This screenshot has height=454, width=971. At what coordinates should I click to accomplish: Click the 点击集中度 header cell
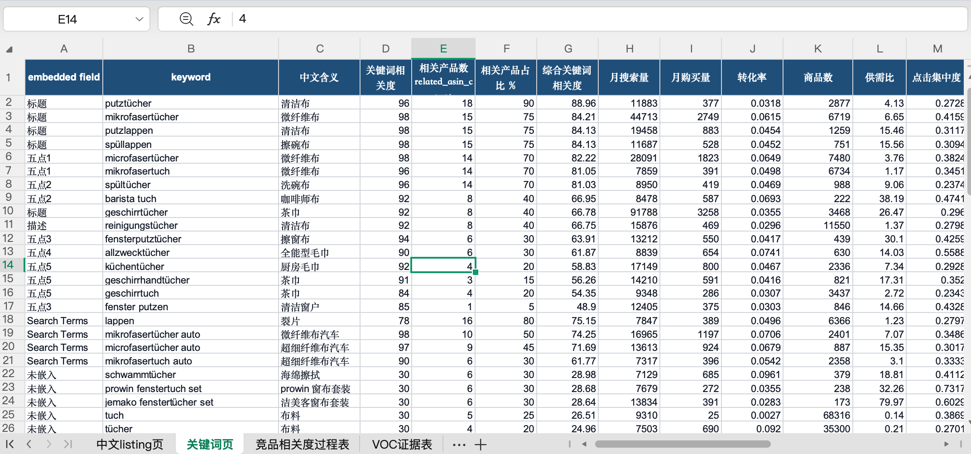pyautogui.click(x=936, y=77)
